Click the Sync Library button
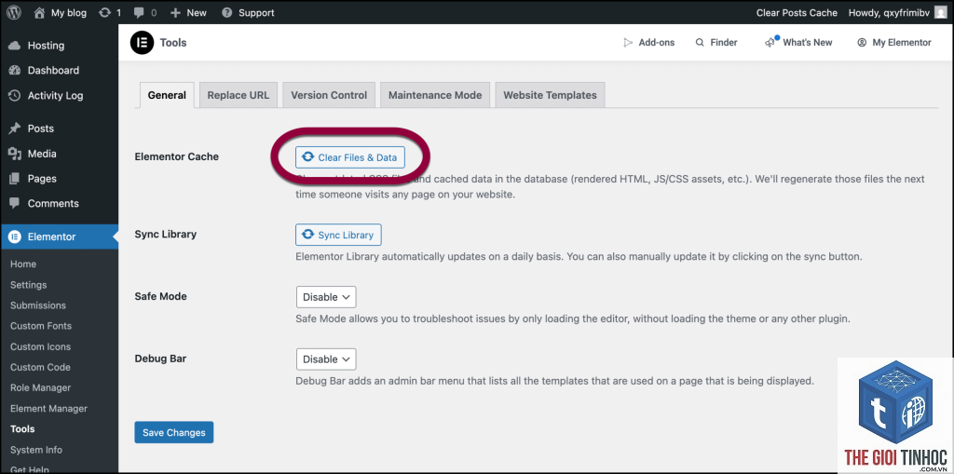The width and height of the screenshot is (954, 474). tap(339, 235)
